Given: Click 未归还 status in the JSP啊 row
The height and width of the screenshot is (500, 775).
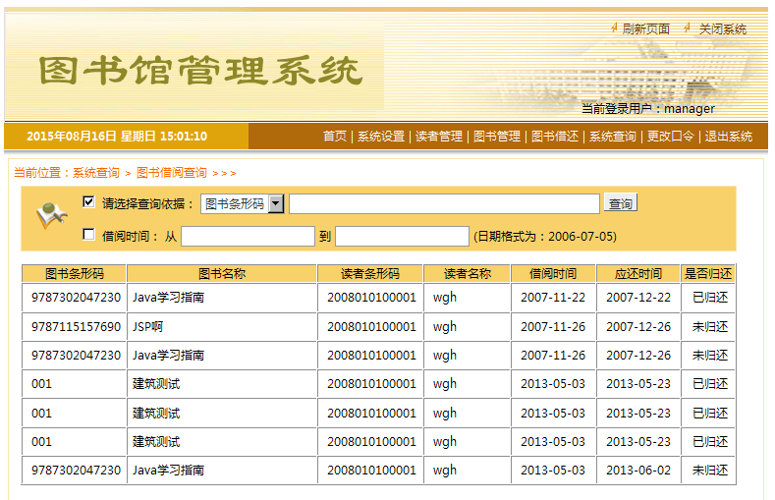Looking at the screenshot, I should pos(710,326).
